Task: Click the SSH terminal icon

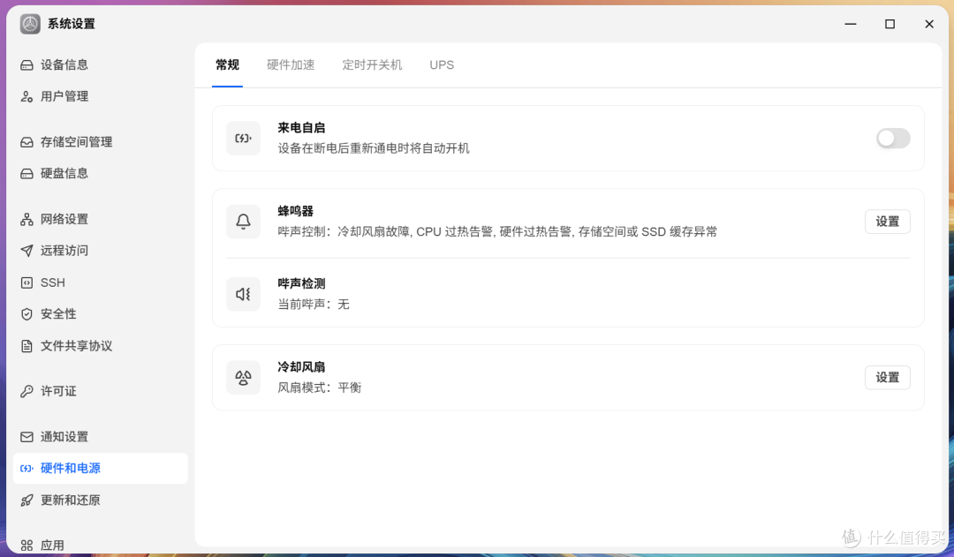Action: (26, 282)
